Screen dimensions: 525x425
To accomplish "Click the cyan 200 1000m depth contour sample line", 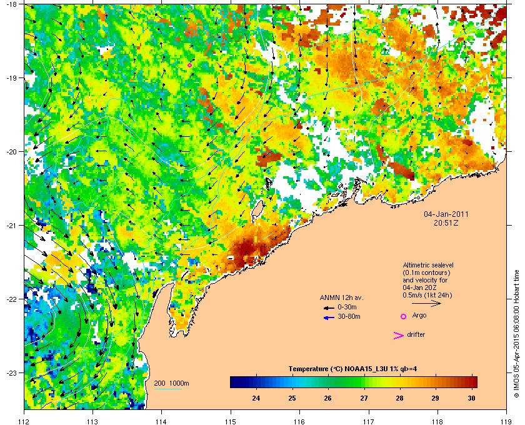I will click(x=168, y=389).
